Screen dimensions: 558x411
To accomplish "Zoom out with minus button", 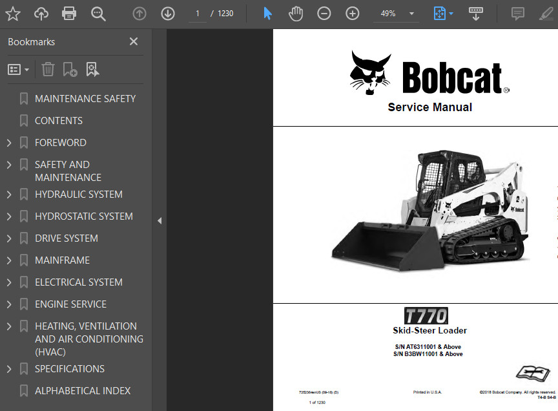I will point(324,14).
